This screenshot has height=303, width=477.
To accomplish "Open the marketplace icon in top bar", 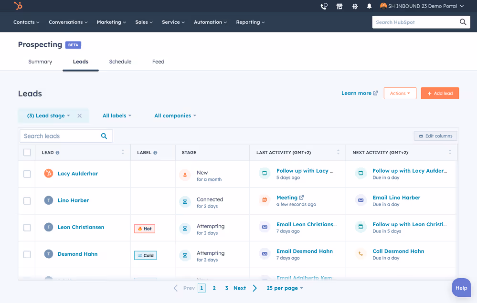I will pyautogui.click(x=339, y=6).
